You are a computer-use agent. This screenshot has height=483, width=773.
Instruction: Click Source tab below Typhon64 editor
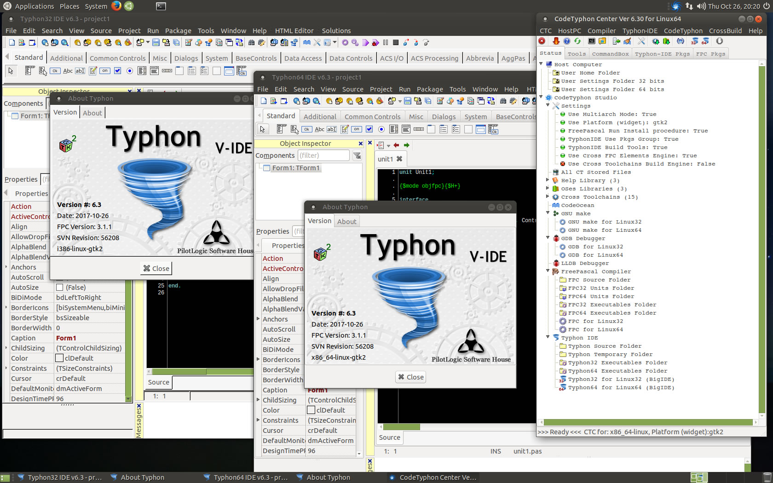click(390, 437)
